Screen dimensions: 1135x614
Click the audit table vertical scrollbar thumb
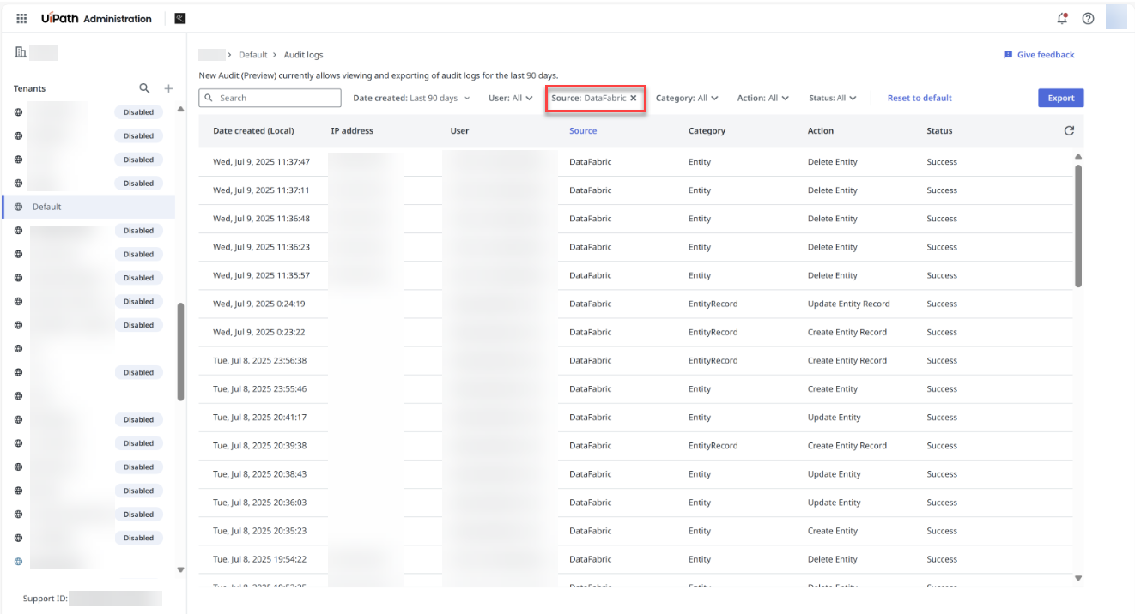click(x=1078, y=226)
